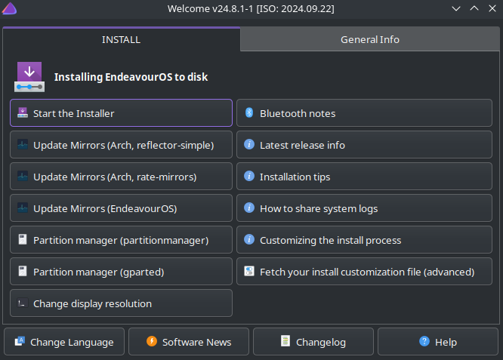Select the INSTALL tab
Image resolution: width=503 pixels, height=360 pixels.
pos(121,39)
